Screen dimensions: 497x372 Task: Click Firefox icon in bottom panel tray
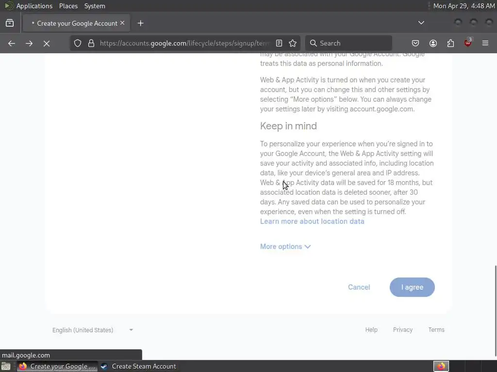click(x=441, y=366)
